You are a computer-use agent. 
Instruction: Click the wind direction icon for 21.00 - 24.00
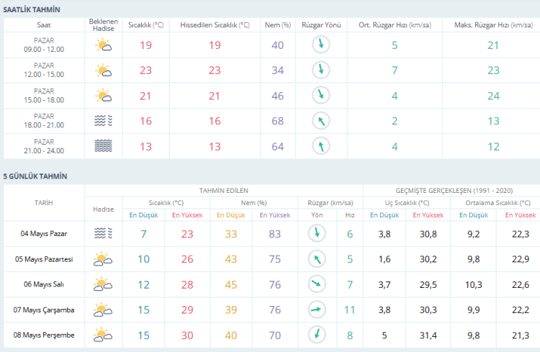(321, 146)
